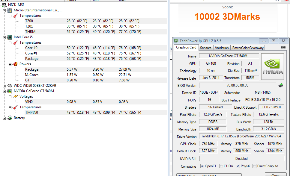This screenshot has width=290, height=176.
Task: Expand the WDC WD50 00BEKT-22KA9 node
Action: point(4,86)
